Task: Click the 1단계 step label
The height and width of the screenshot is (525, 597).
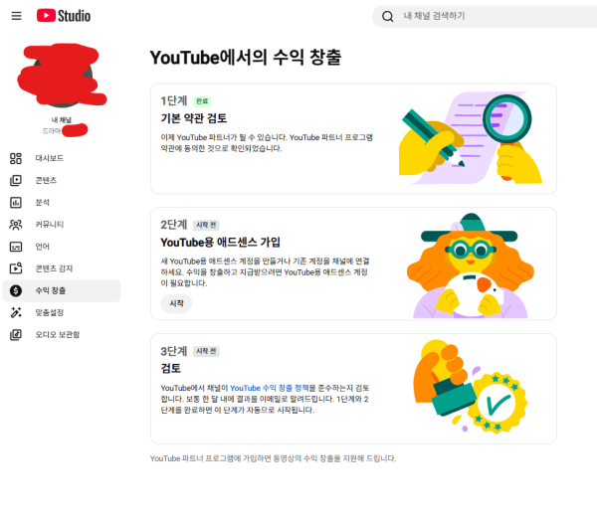Action: (173, 100)
